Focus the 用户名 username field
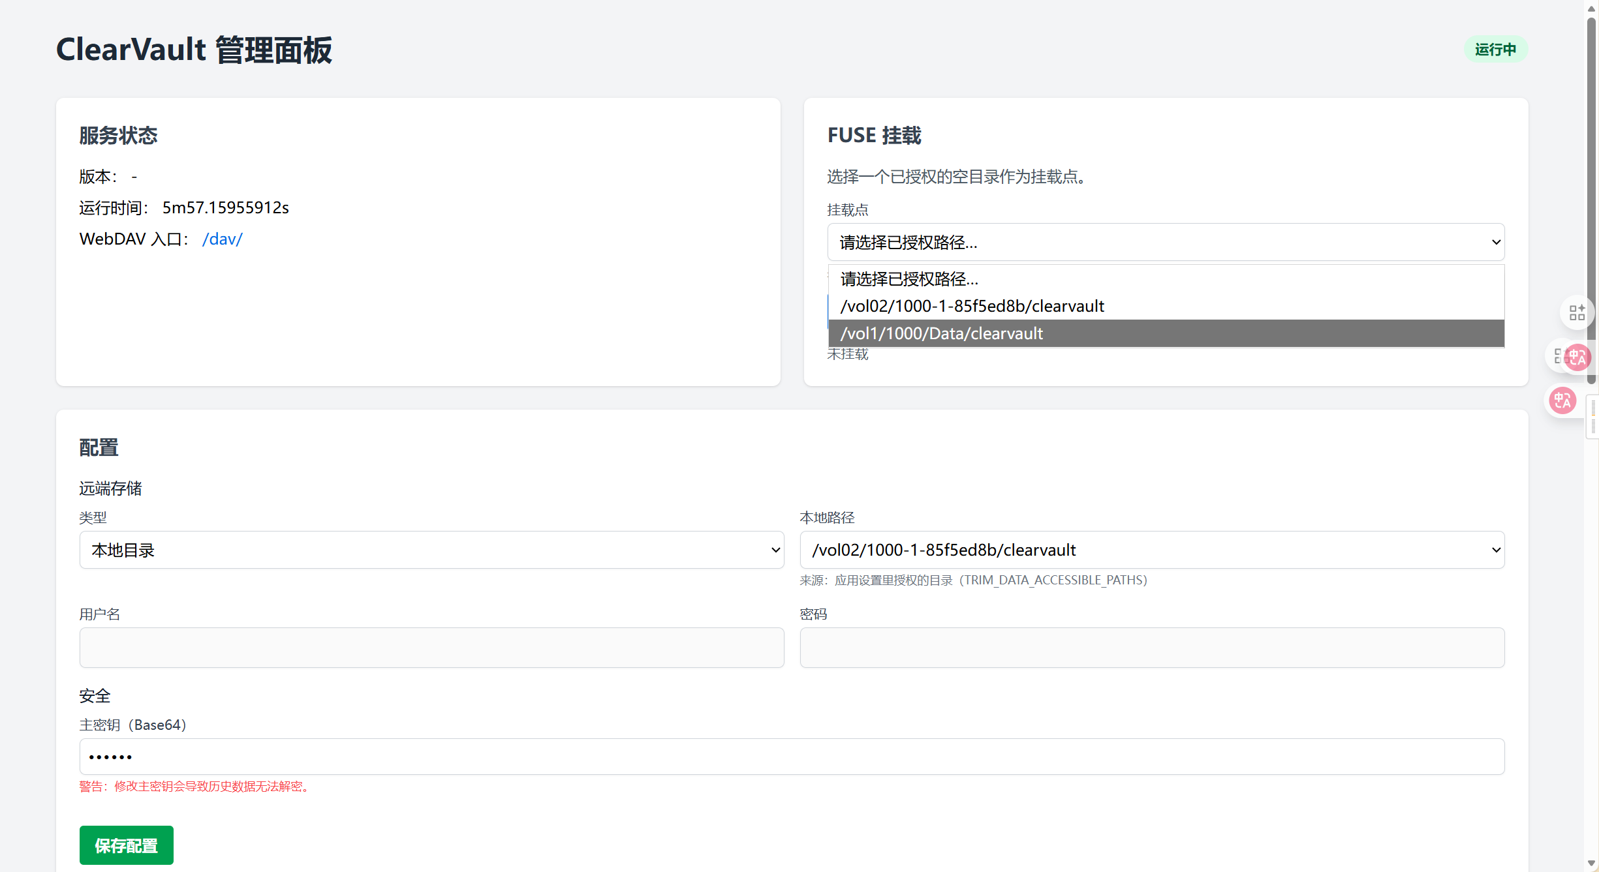 (x=431, y=648)
